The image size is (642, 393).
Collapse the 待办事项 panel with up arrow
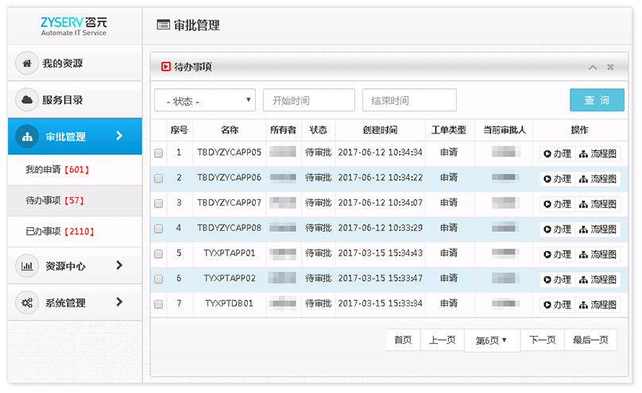tap(593, 67)
